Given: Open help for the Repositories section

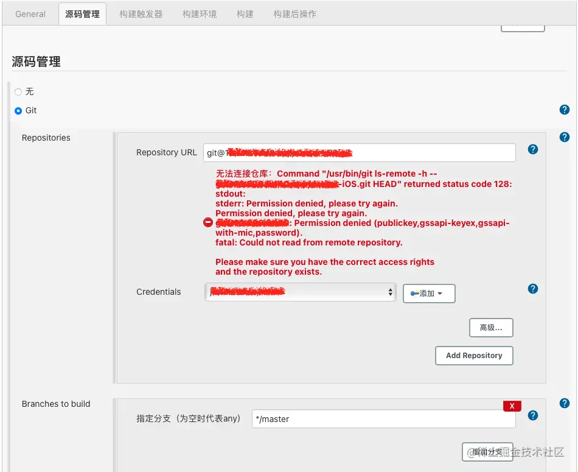Looking at the screenshot, I should (x=565, y=137).
